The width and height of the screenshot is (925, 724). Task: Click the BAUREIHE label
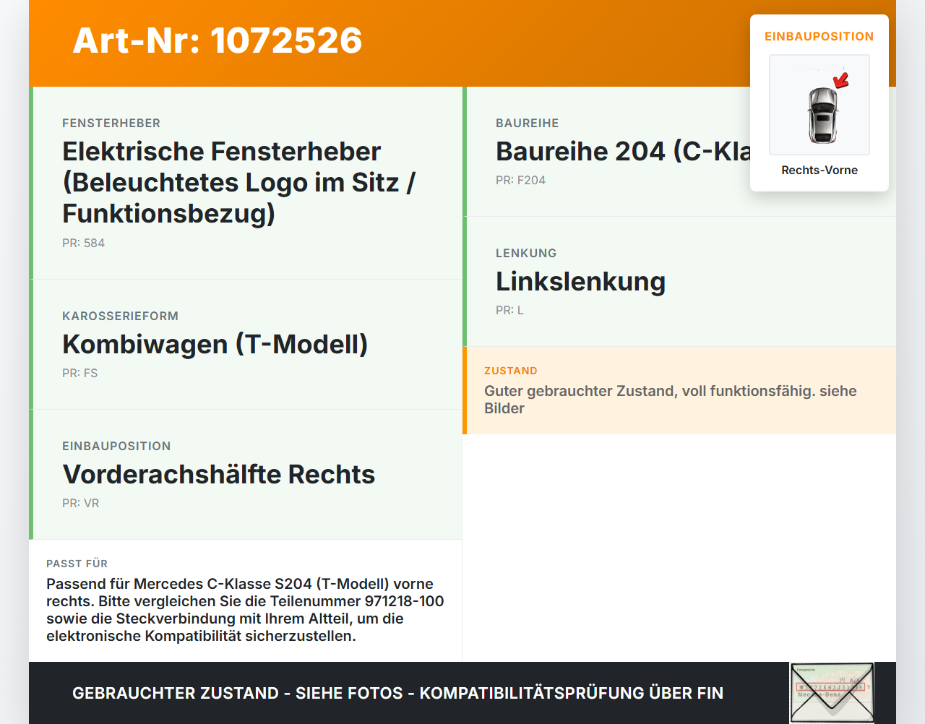point(528,123)
